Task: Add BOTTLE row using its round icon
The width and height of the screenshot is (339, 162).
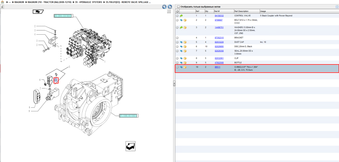Action: coord(177,63)
